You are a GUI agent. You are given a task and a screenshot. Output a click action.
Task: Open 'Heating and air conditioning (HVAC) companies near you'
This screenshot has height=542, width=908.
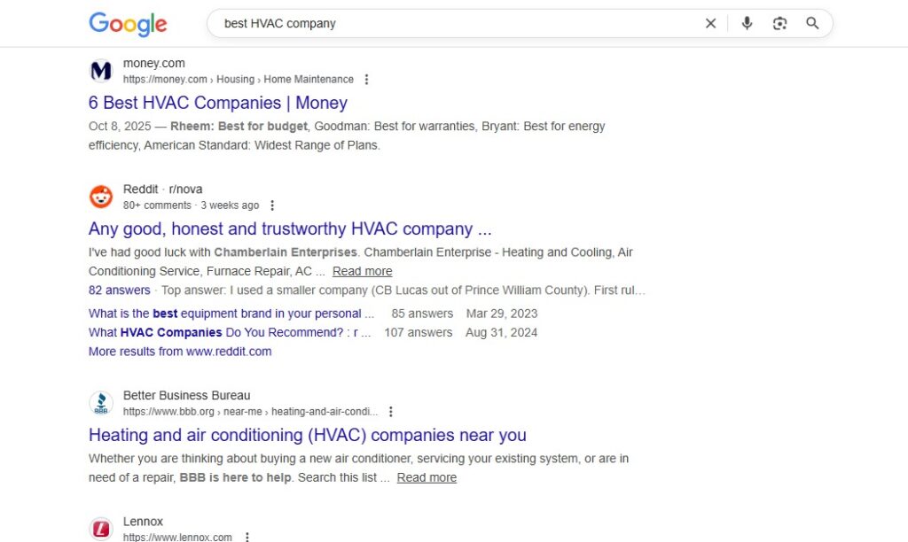[x=308, y=435]
